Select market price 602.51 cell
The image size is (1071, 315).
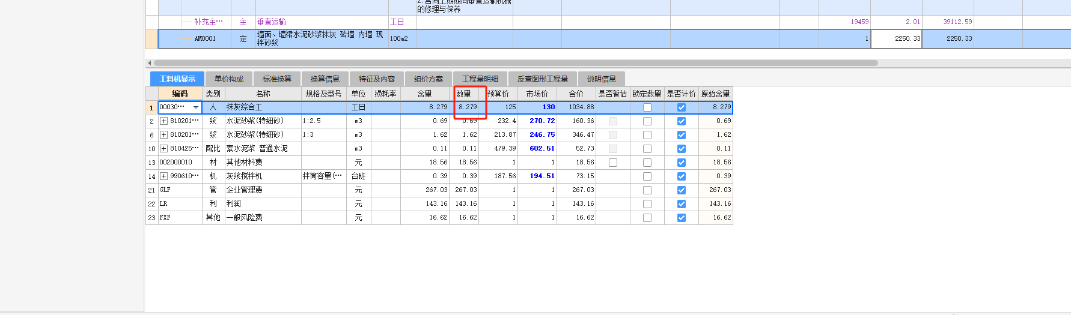coord(537,149)
